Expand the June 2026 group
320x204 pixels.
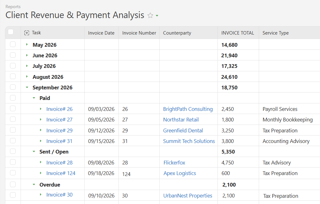point(27,55)
